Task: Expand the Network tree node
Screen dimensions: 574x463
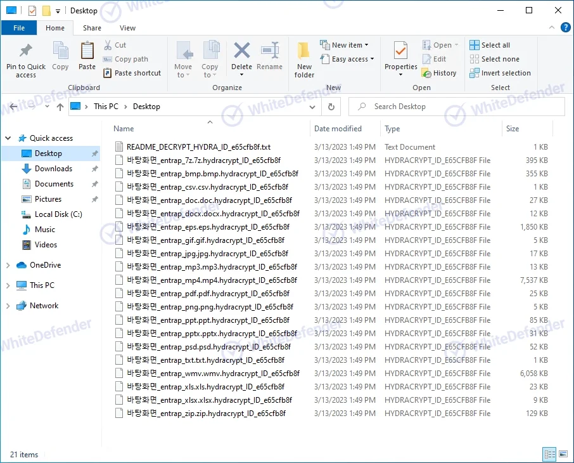Action: tap(8, 306)
